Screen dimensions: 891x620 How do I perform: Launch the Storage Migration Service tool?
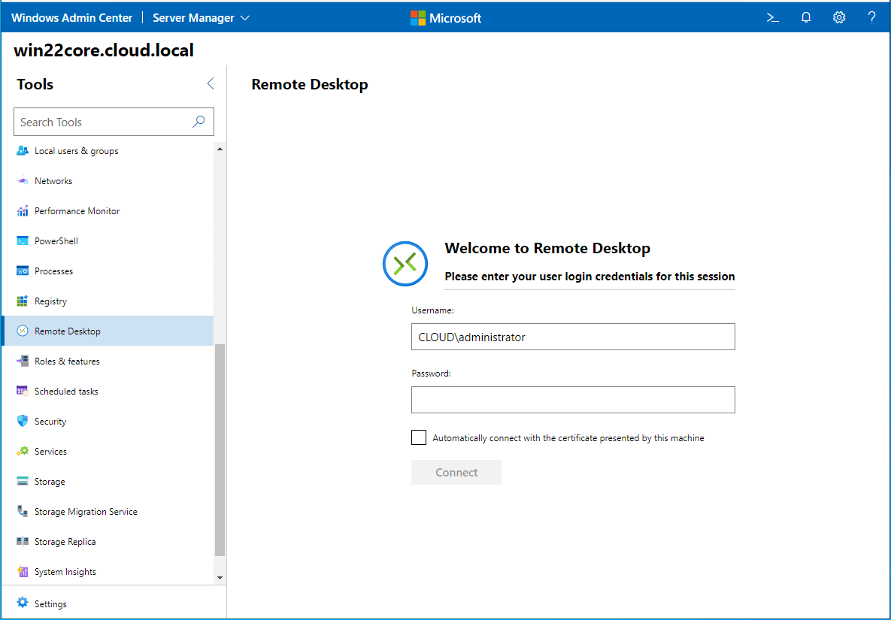click(x=86, y=511)
